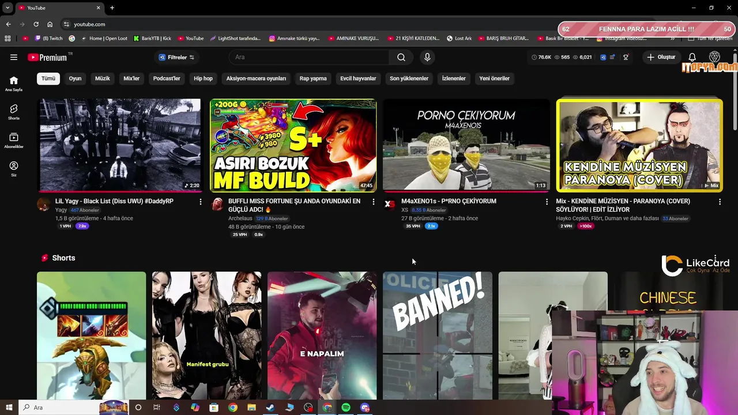Screen dimensions: 738x415
Task: Open the Lost Ark bookmark
Action: tap(459, 39)
